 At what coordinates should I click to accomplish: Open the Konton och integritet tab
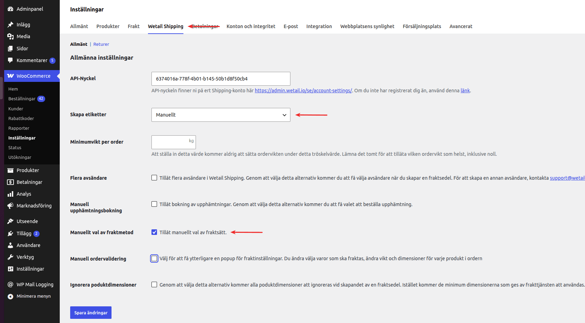click(x=251, y=26)
